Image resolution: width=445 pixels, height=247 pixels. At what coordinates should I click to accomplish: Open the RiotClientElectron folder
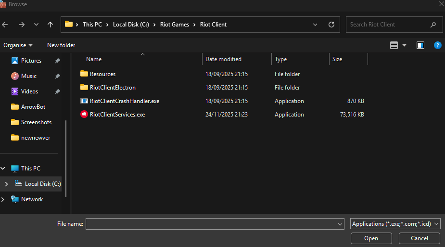pos(113,88)
